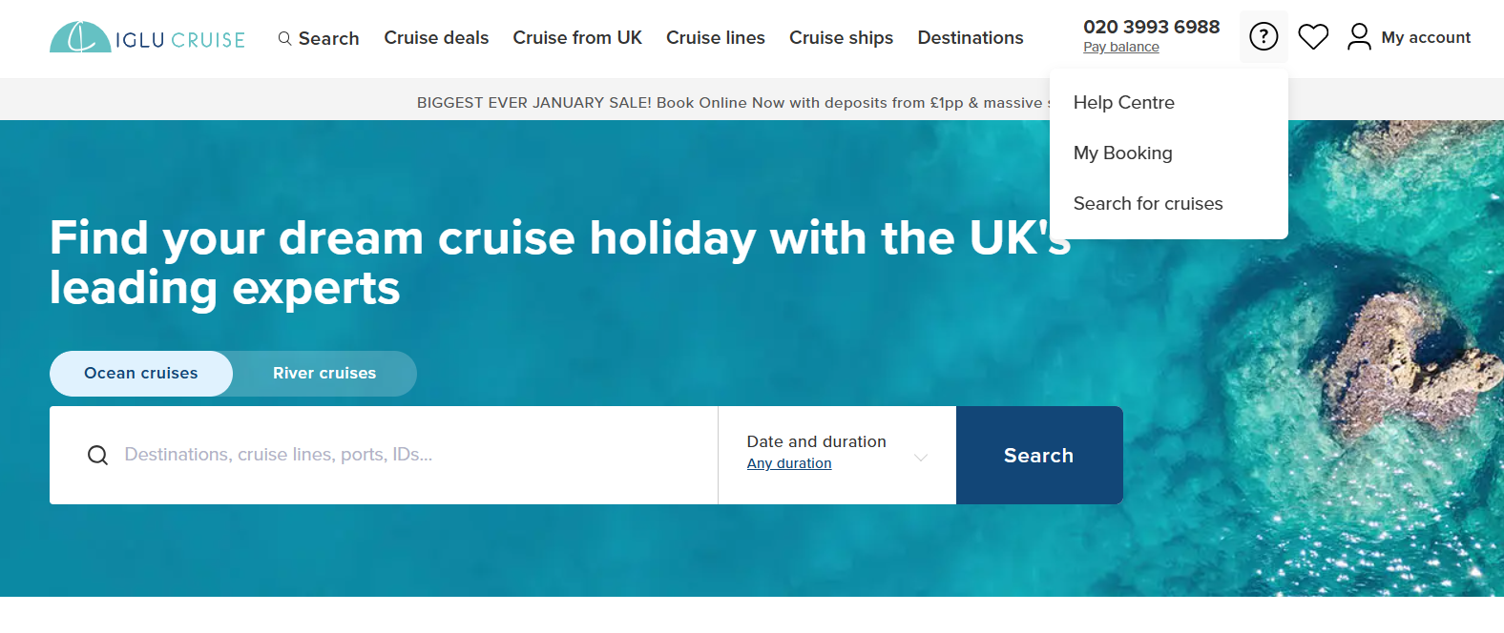Image resolution: width=1504 pixels, height=633 pixels.
Task: Click magnifier icon in destination search box
Action: coord(97,456)
